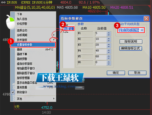Click the 编辑指标公式 button
The width and height of the screenshot is (152, 115).
(x=131, y=48)
